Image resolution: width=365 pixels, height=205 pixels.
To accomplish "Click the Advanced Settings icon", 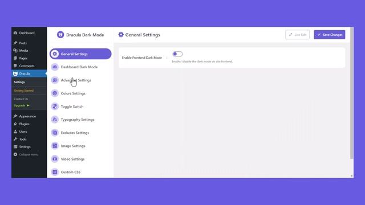I will (x=55, y=80).
